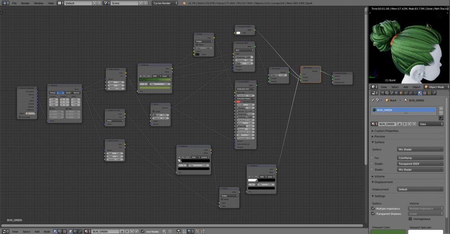Toggle Clamp checkbox on upper Multiply node
The image size is (450, 234).
pyautogui.click(x=197, y=45)
